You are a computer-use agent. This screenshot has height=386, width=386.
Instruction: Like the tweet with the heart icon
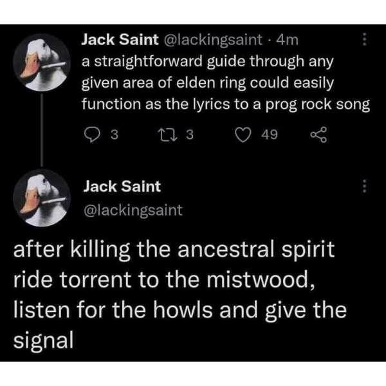243,135
